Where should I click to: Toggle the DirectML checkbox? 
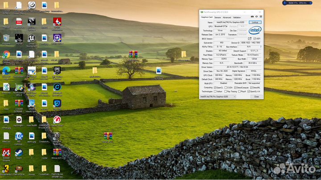click(x=251, y=88)
